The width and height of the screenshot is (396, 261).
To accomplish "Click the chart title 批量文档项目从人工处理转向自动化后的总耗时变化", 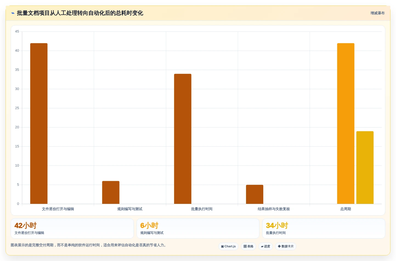I will (80, 13).
